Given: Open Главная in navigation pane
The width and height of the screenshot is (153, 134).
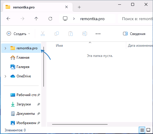Looking at the screenshot, I should 21,58.
